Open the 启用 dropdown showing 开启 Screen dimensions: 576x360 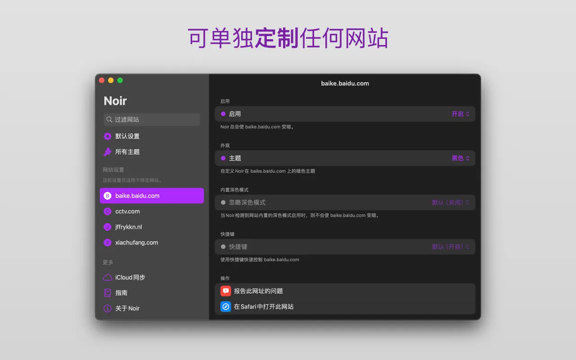click(461, 114)
